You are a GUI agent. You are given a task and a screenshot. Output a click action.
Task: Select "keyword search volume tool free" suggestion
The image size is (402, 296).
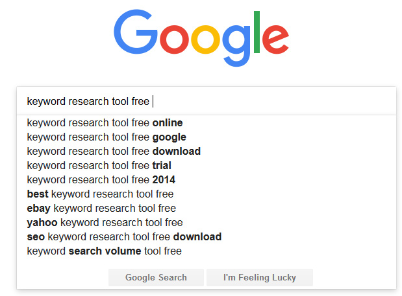104,251
